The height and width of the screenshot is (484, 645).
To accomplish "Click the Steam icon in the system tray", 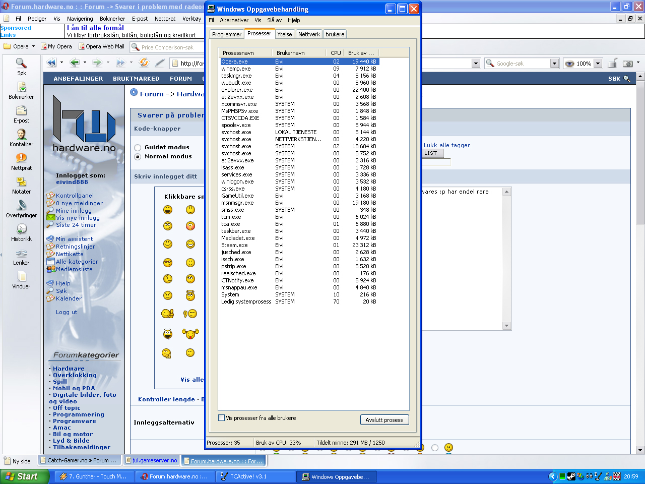I will pyautogui.click(x=571, y=476).
